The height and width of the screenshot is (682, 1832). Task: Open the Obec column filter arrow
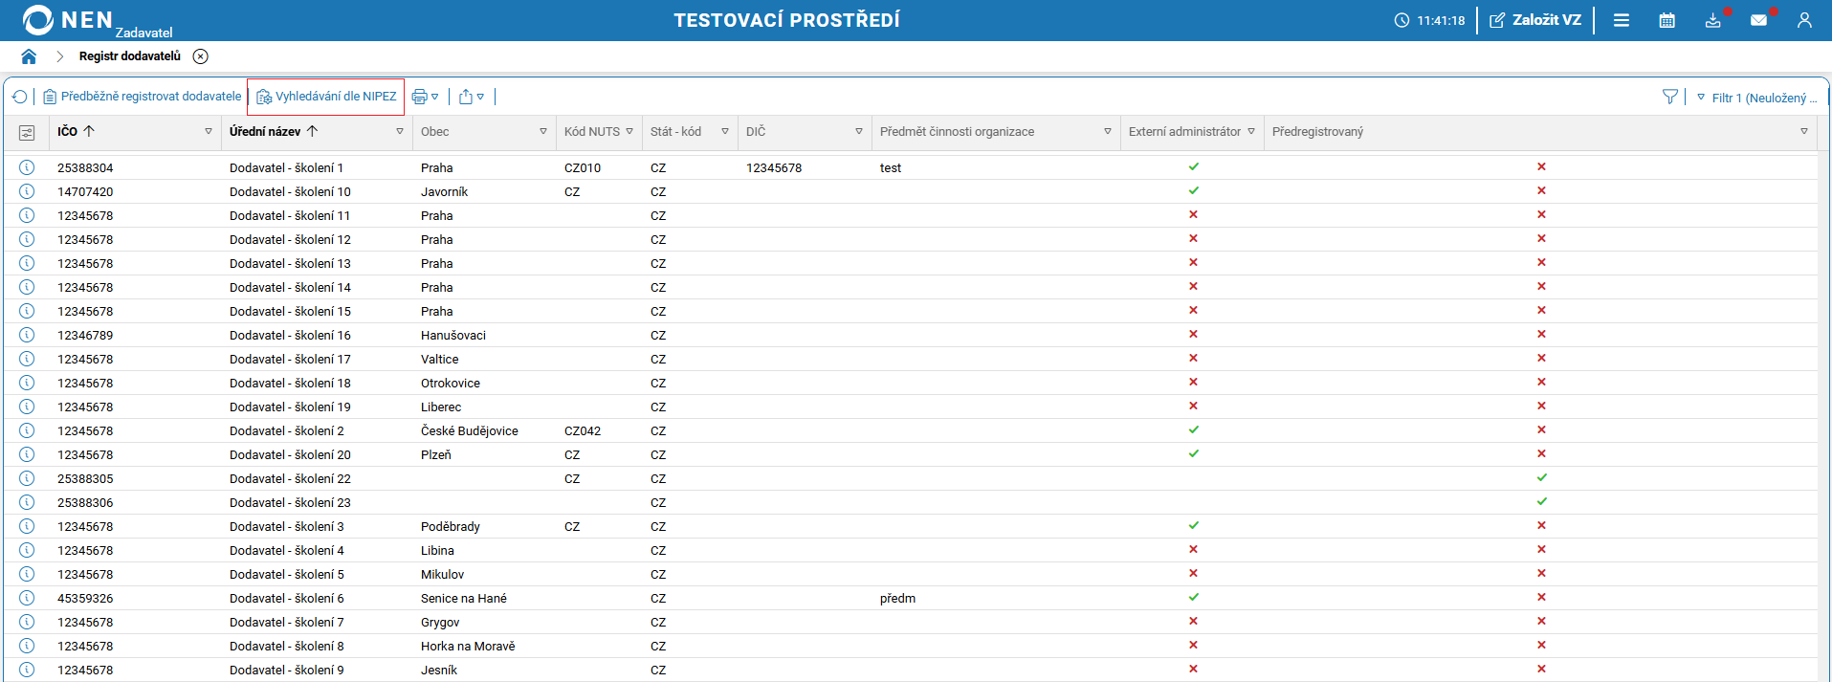[543, 132]
